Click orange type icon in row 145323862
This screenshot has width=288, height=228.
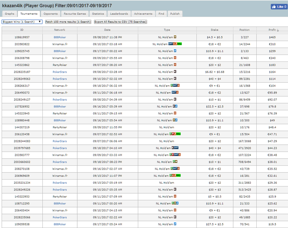pos(175,65)
